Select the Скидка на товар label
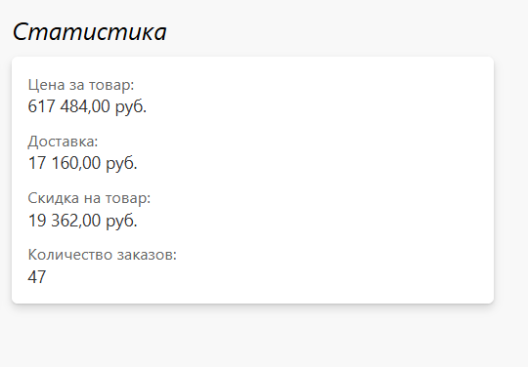This screenshot has width=528, height=367. [x=89, y=198]
